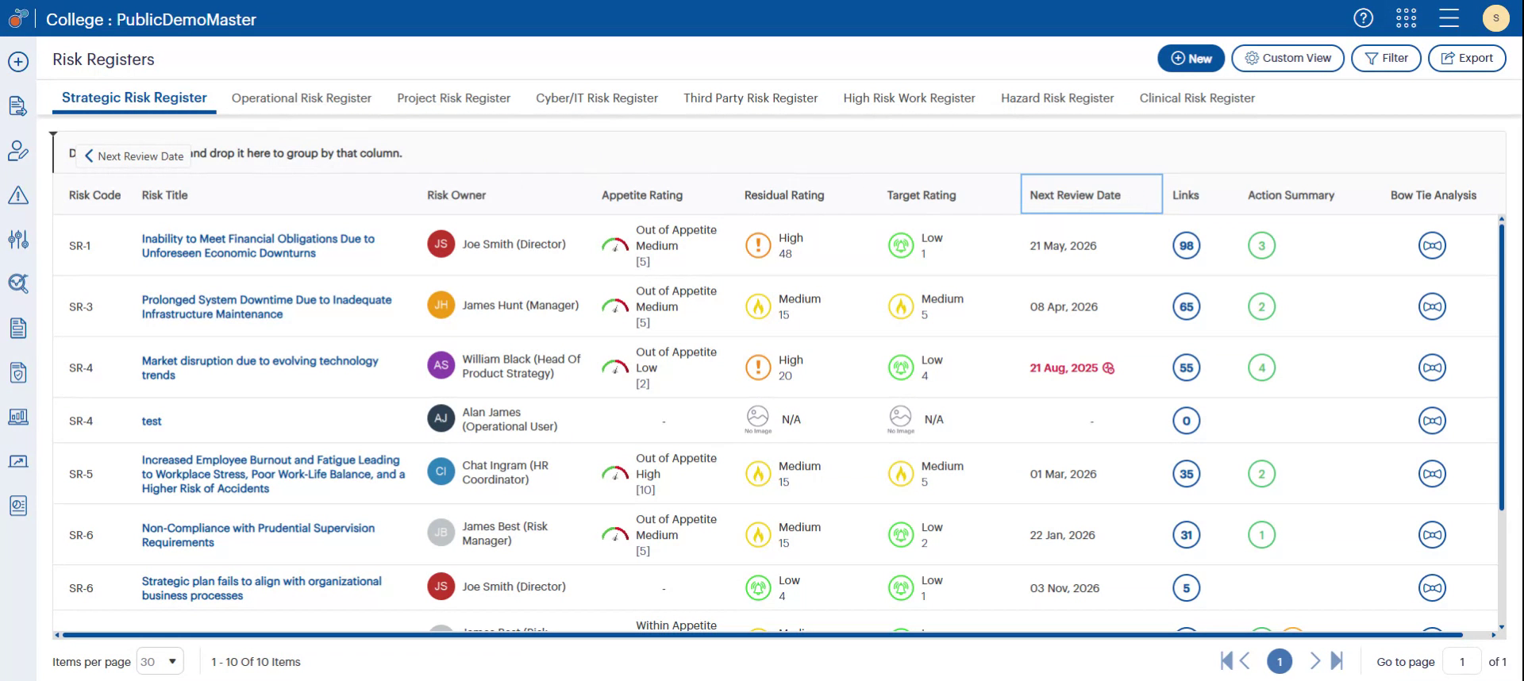This screenshot has height=681, width=1524.
Task: Click the plus circle icon in sidebar
Action: 18,62
